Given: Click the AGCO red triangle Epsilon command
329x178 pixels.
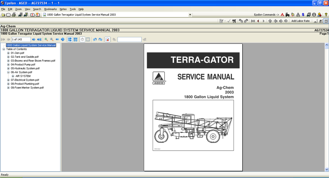Looking at the screenshot, I should click(282, 15).
